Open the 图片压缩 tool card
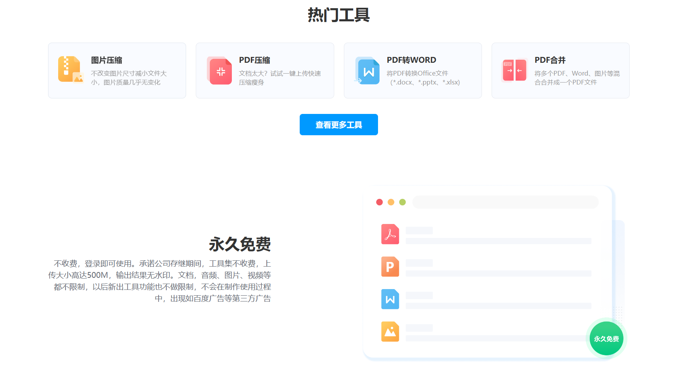The image size is (675, 372). (117, 70)
